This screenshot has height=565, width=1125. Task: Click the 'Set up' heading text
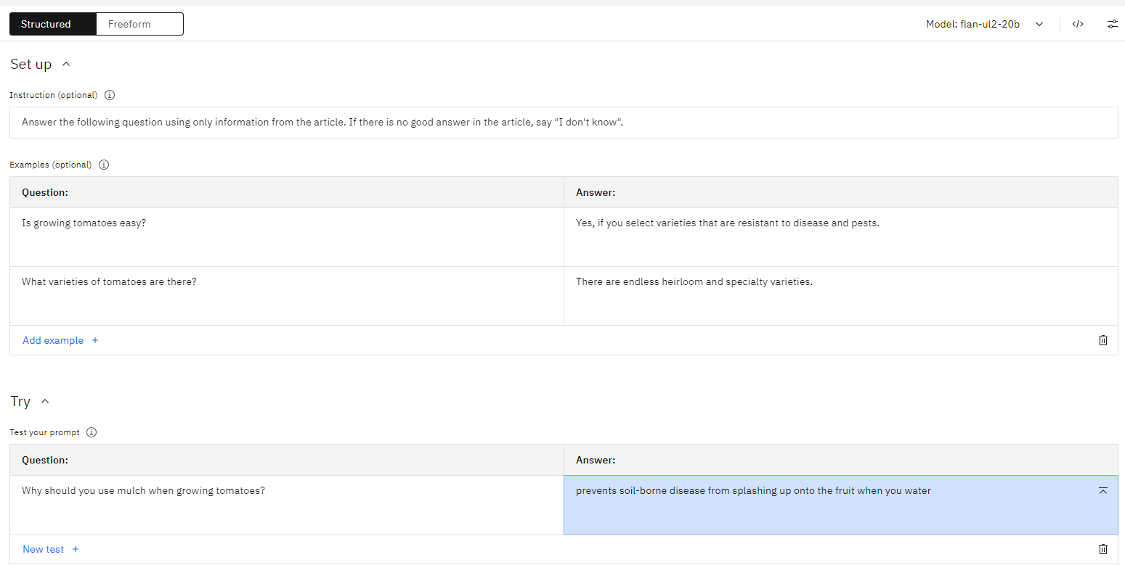[31, 64]
